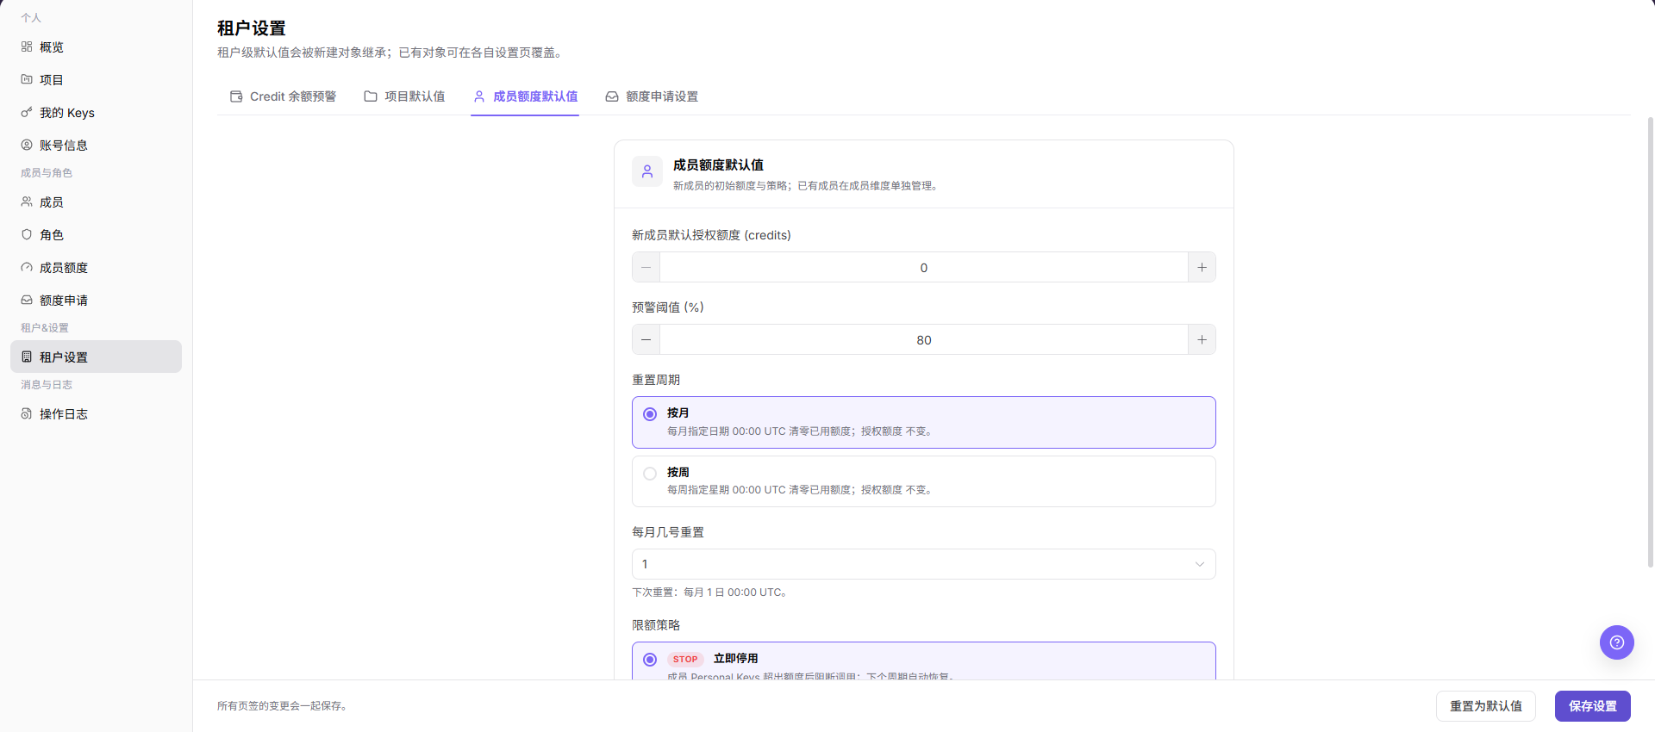Click the text 所有页签的变更会一起保存。
Viewport: 1655px width, 732px height.
click(284, 706)
